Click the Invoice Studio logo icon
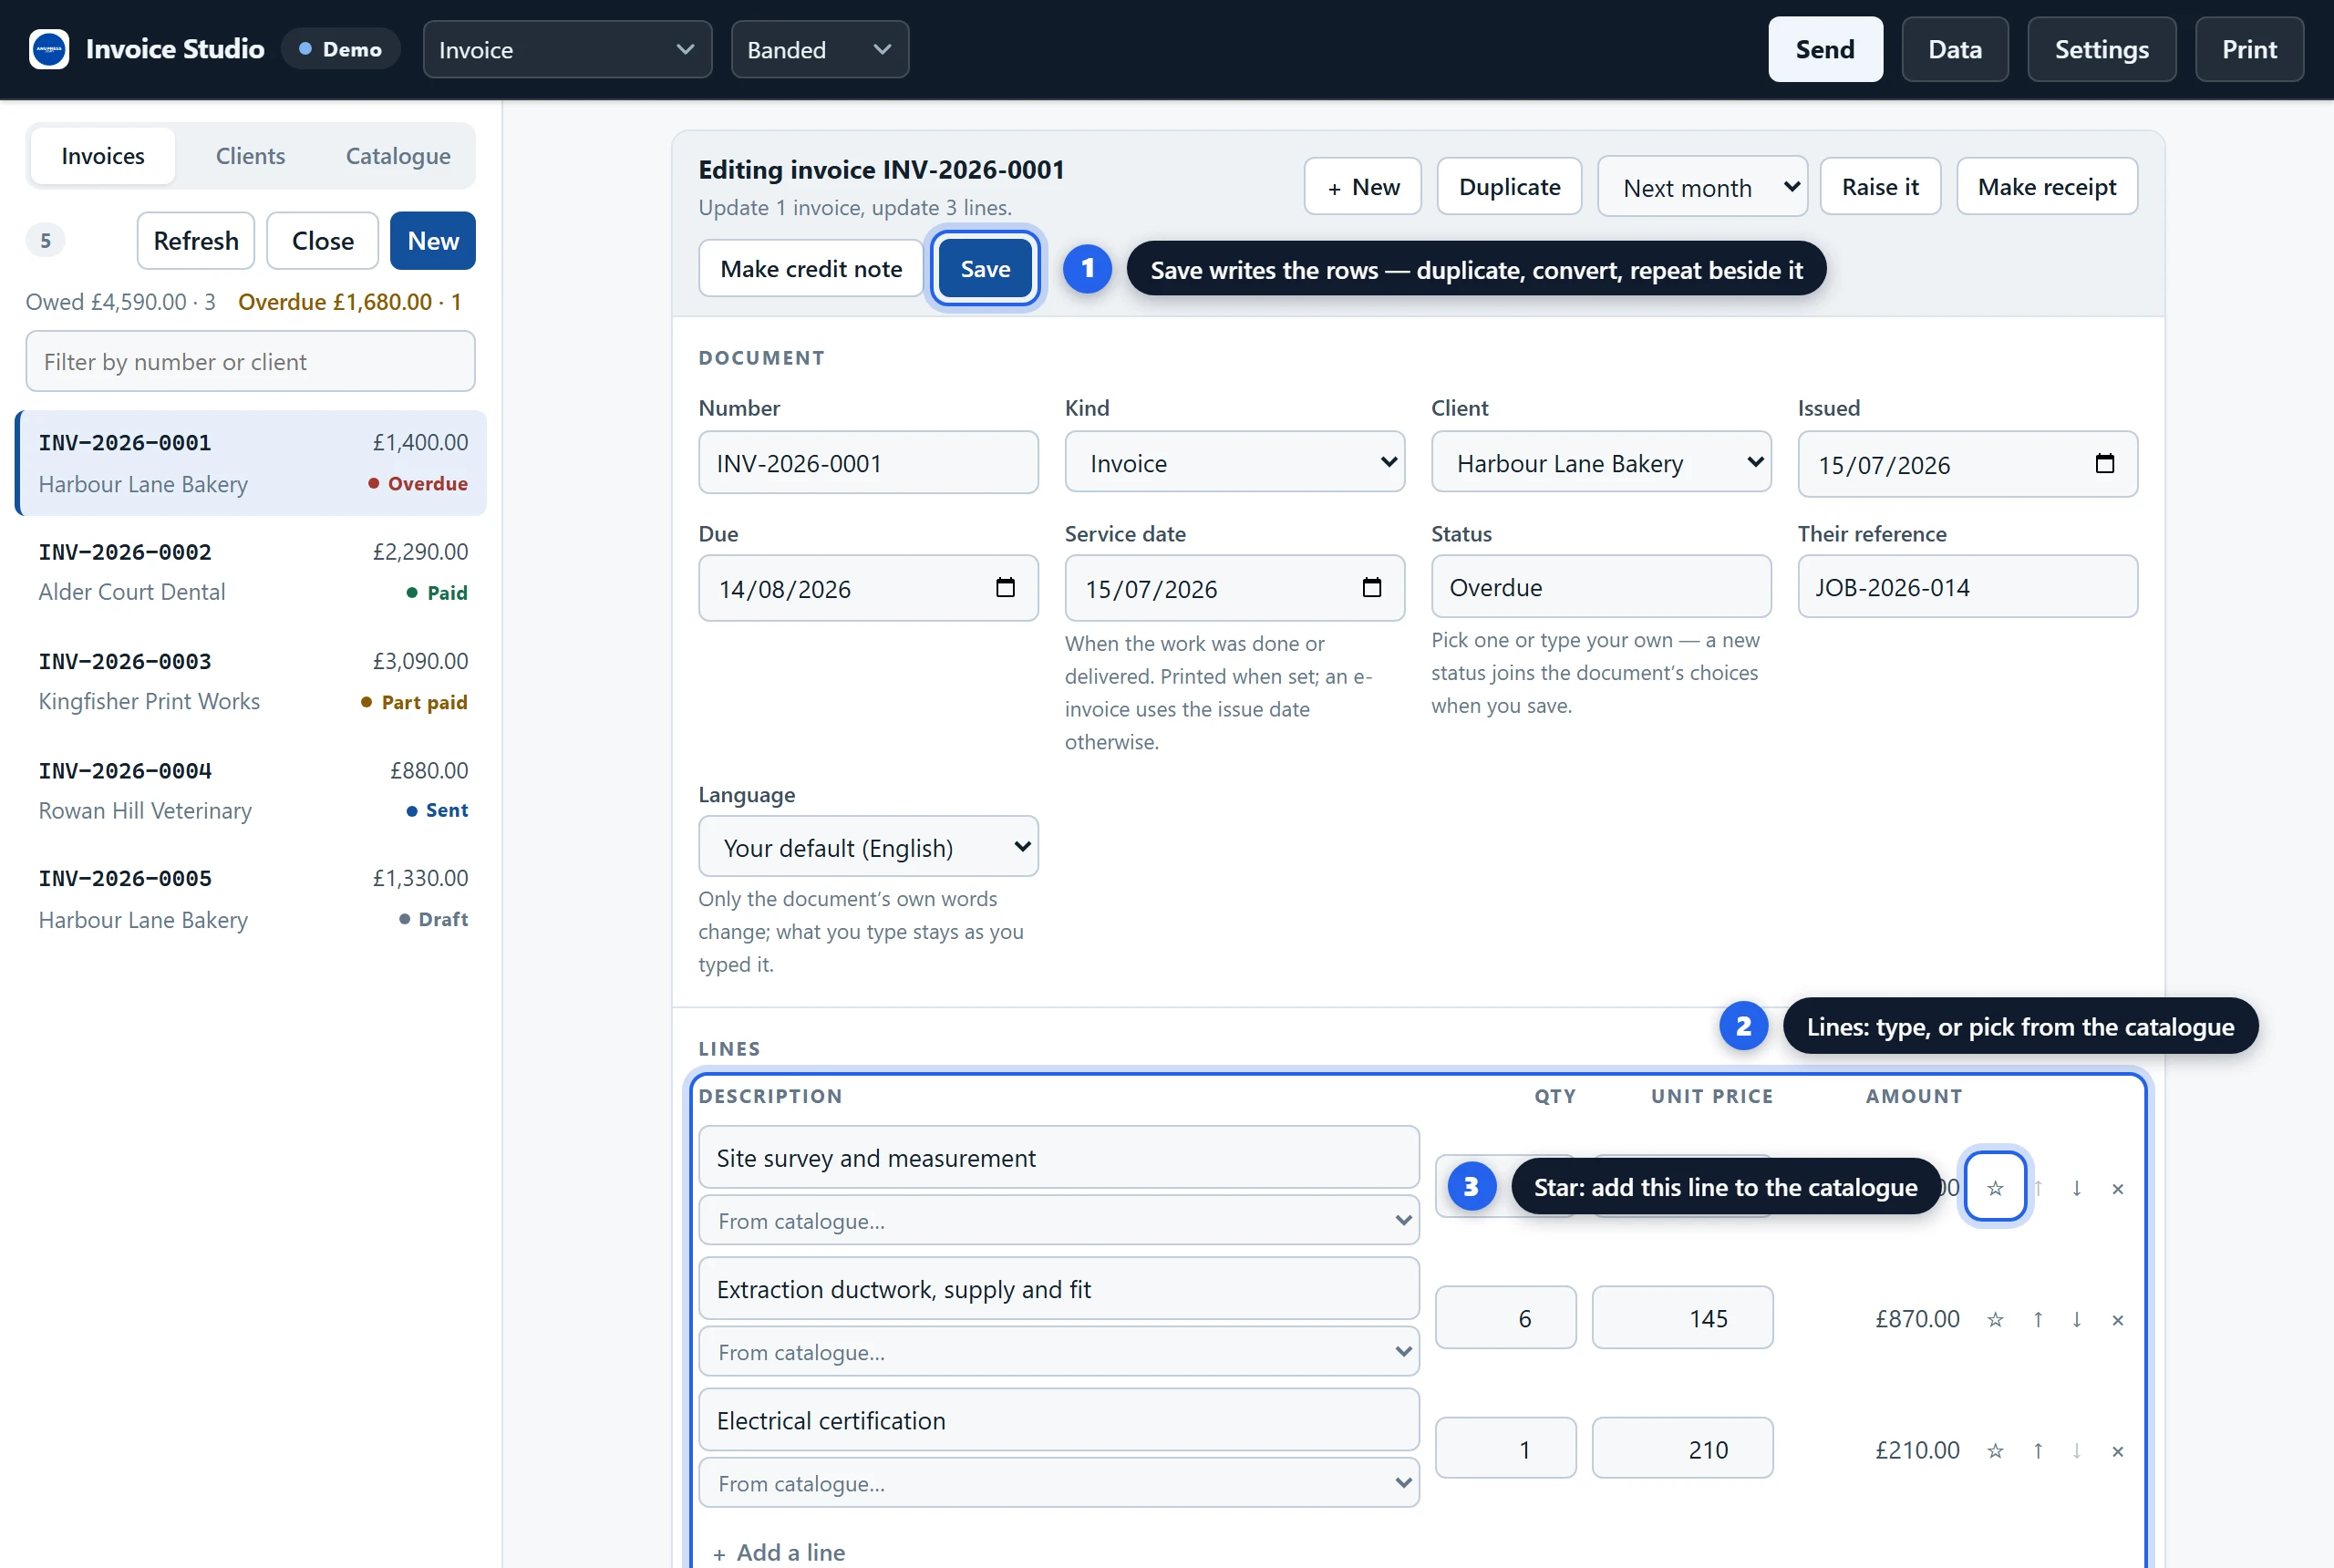This screenshot has width=2334, height=1568. click(x=49, y=49)
